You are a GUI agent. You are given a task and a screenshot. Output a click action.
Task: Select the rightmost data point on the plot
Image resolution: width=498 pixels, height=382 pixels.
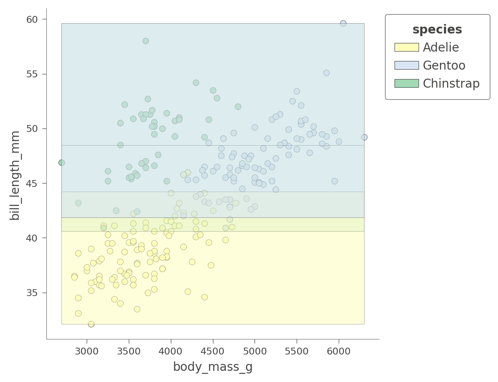[364, 137]
